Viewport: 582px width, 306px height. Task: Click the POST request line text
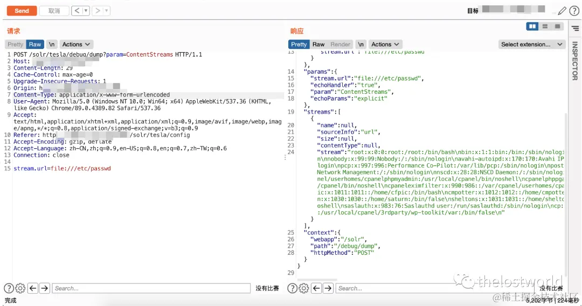(108, 54)
